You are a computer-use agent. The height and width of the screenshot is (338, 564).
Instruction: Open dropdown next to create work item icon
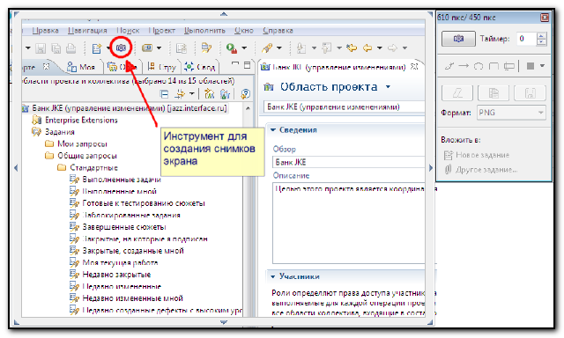[108, 48]
